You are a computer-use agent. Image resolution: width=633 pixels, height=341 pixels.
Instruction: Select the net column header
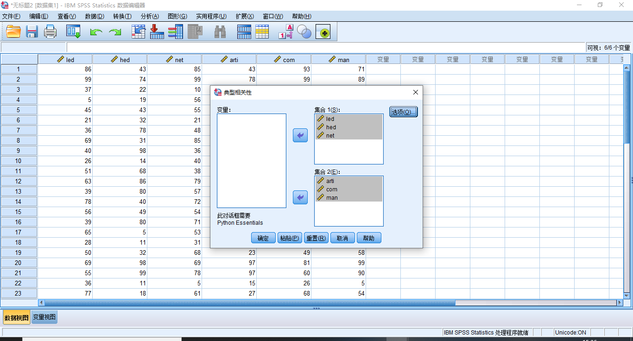[175, 59]
